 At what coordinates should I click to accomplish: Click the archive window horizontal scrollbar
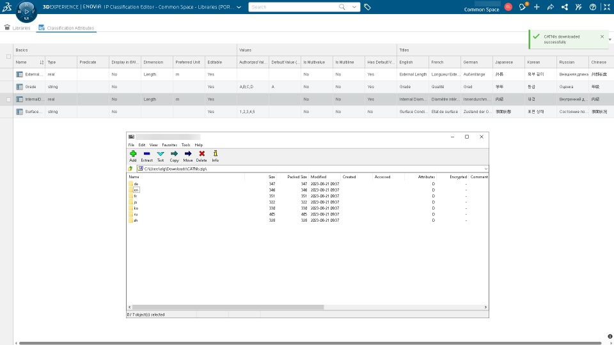pyautogui.click(x=228, y=307)
